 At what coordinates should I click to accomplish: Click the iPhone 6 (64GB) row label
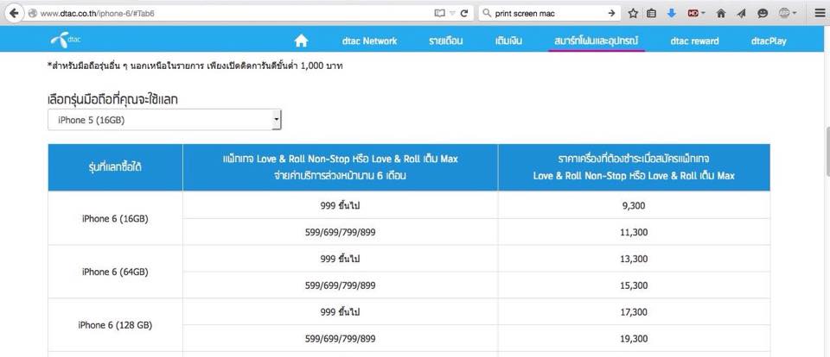(115, 272)
